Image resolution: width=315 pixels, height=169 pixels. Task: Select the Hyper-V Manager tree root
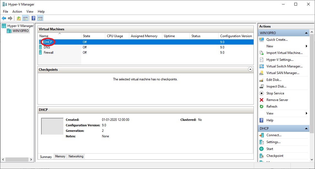tap(20, 26)
